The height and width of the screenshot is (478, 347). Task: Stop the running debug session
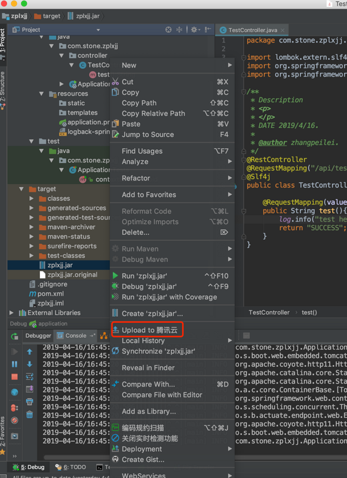[14, 377]
